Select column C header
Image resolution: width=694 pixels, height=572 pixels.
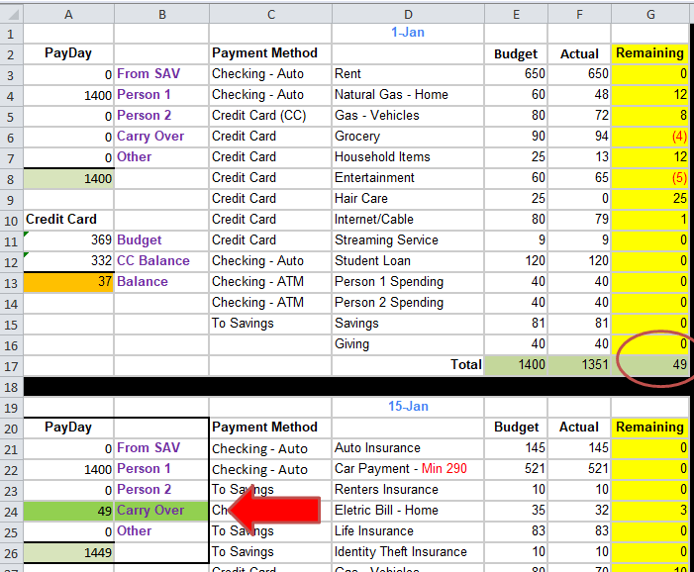click(271, 15)
